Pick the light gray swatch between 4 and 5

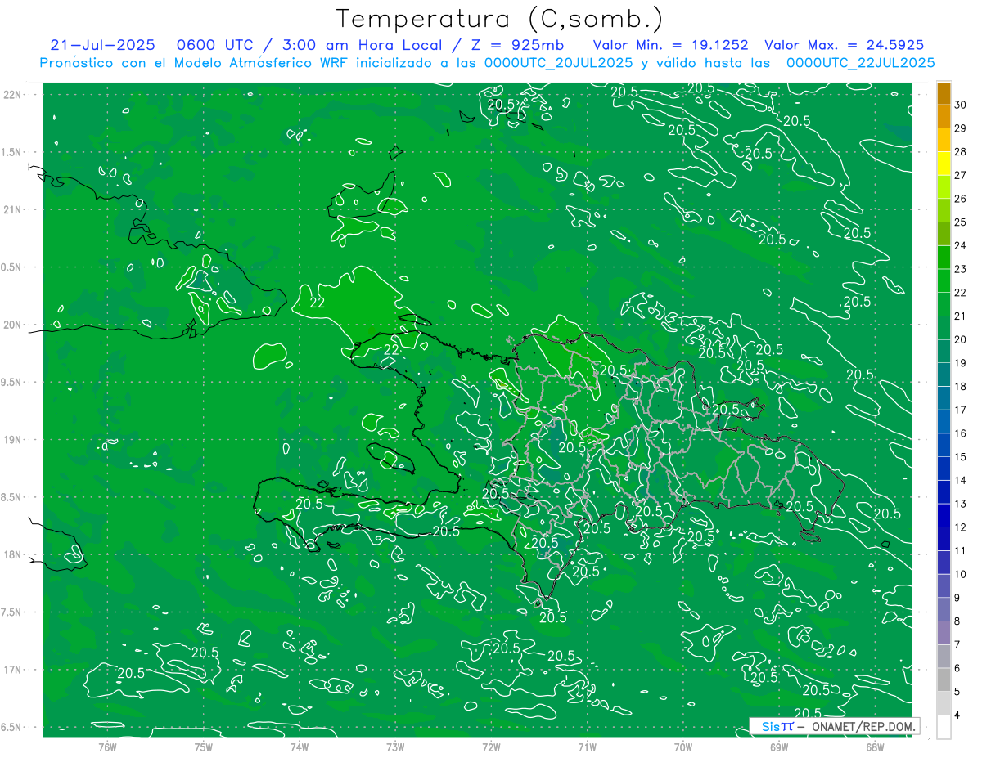[x=944, y=703]
